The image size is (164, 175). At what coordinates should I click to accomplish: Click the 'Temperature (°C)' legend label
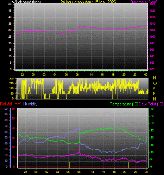pos(124,104)
